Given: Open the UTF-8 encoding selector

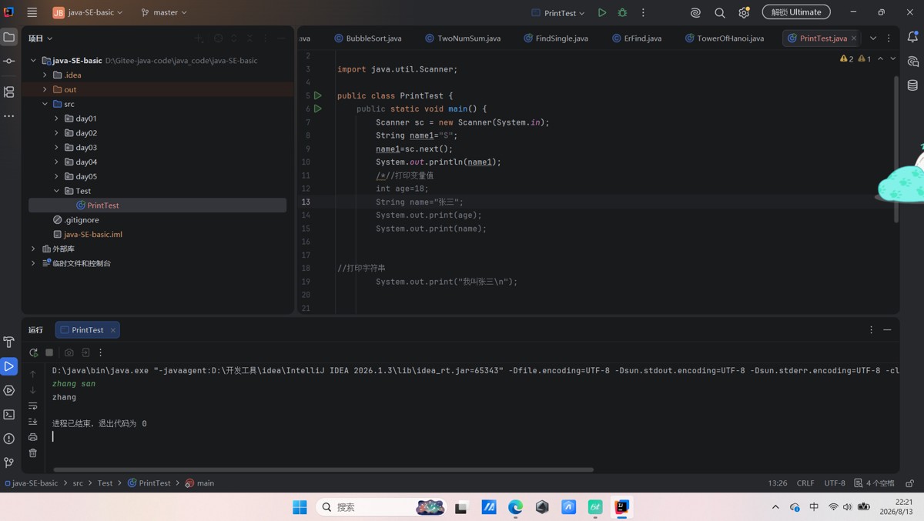Looking at the screenshot, I should pyautogui.click(x=835, y=483).
